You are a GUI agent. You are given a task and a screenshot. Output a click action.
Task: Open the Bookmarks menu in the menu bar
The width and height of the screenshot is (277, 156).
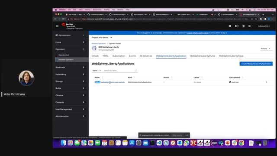(x=97, y=10)
